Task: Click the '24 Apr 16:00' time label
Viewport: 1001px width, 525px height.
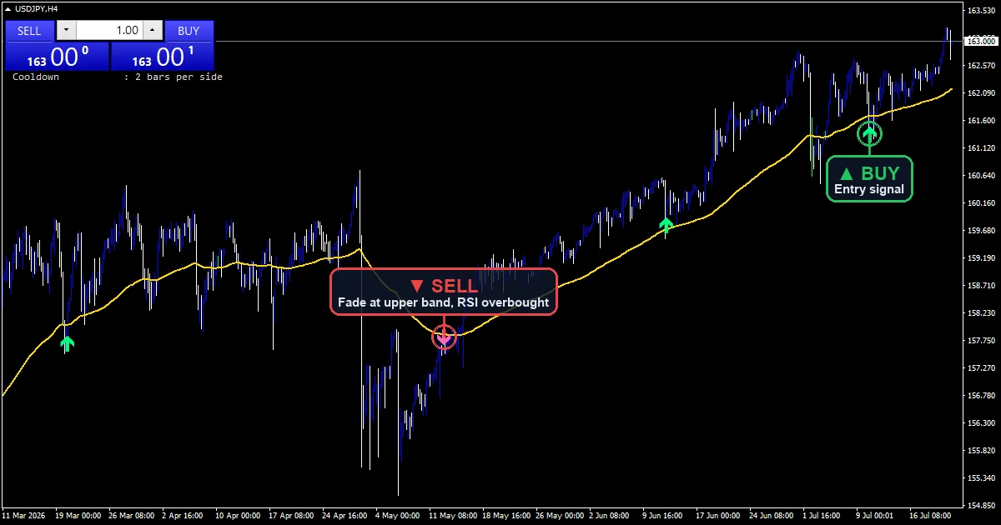Action: point(345,516)
